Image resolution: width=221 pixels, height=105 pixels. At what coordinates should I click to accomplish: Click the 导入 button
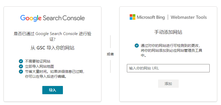tap(53, 90)
